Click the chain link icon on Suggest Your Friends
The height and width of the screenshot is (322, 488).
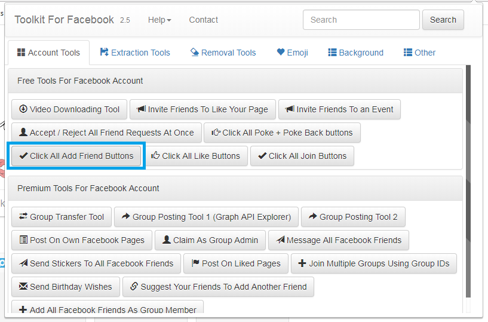point(134,287)
